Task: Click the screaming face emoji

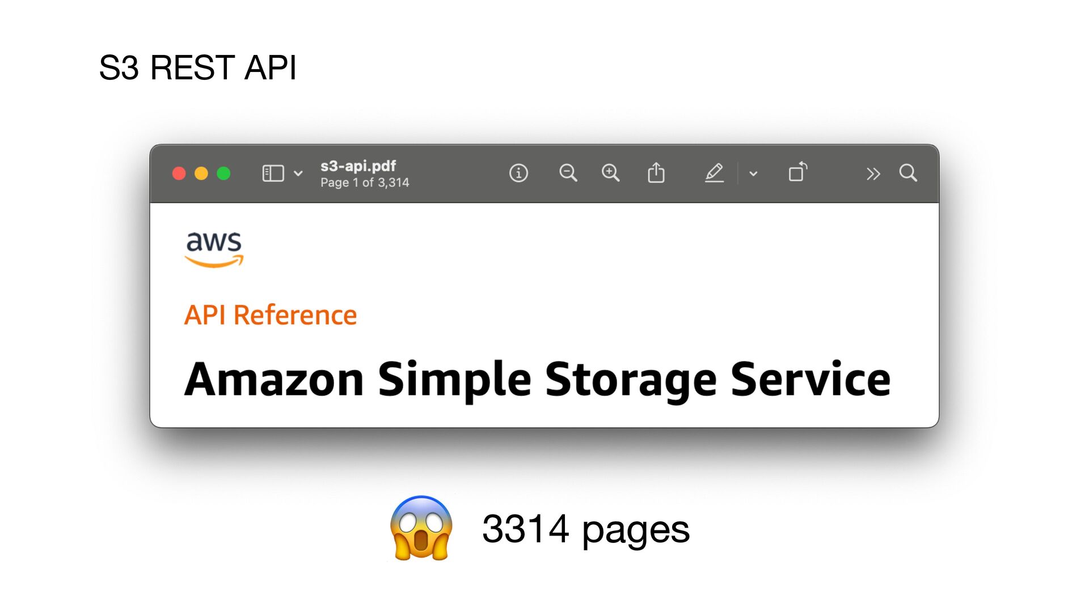Action: pyautogui.click(x=421, y=528)
